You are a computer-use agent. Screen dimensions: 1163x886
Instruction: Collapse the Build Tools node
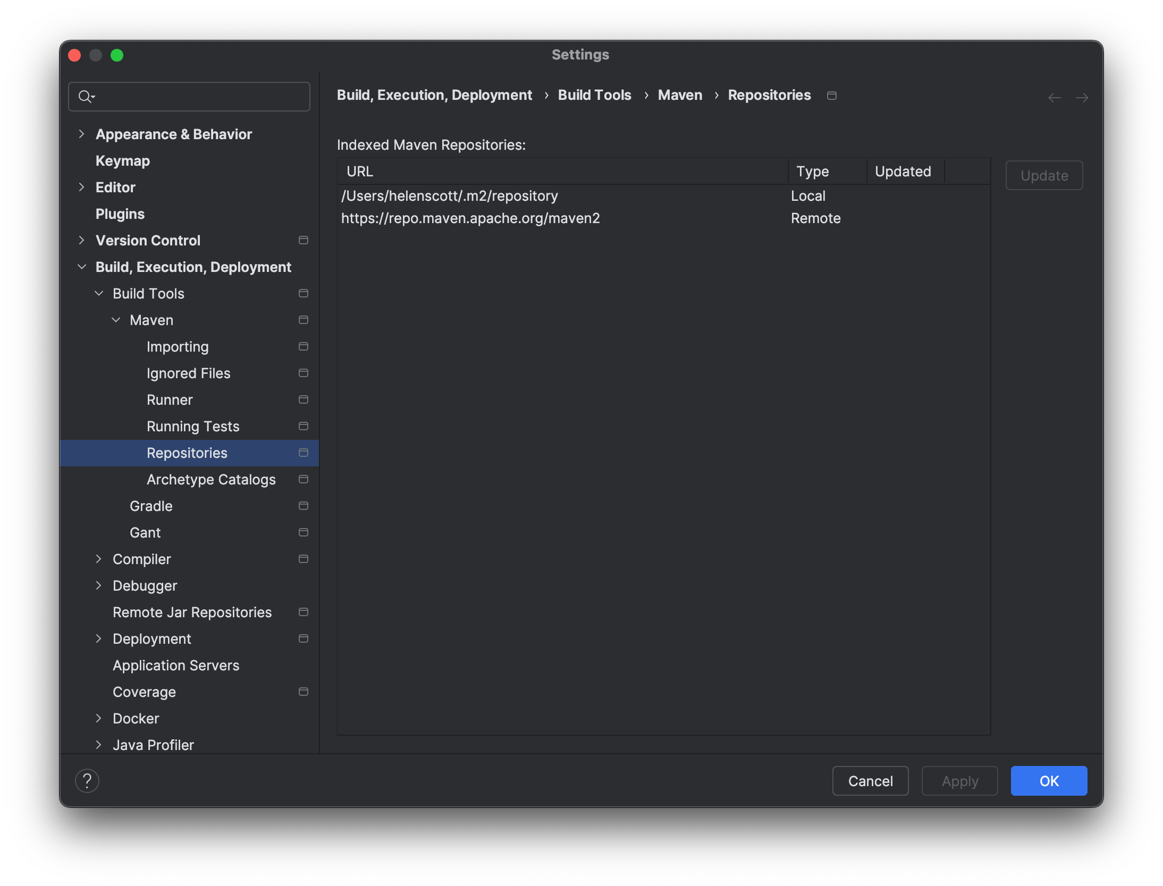tap(99, 293)
